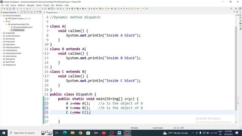Open the Help menu
This screenshot has width=242, height=136.
pyautogui.click(x=67, y=5)
